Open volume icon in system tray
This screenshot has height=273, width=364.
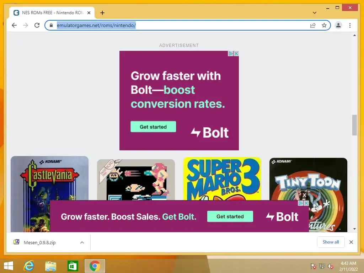point(330,266)
